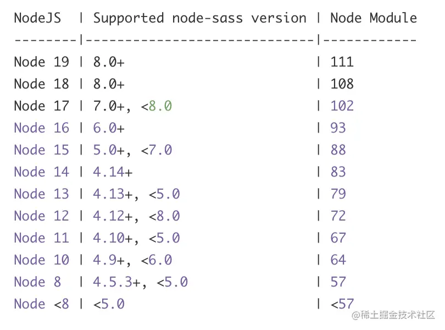Click the Node 19 row label
Screen dimensions: 445x330
(41, 62)
